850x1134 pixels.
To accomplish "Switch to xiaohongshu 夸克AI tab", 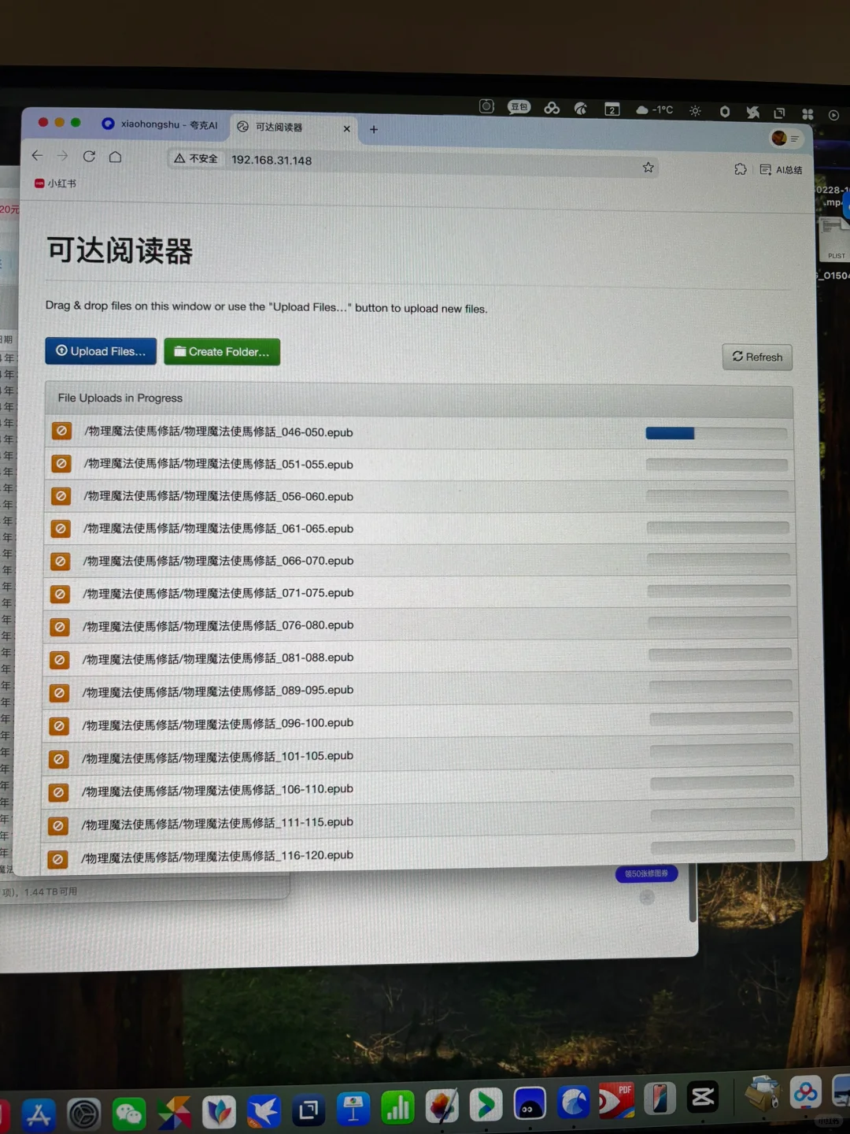I will [x=161, y=124].
